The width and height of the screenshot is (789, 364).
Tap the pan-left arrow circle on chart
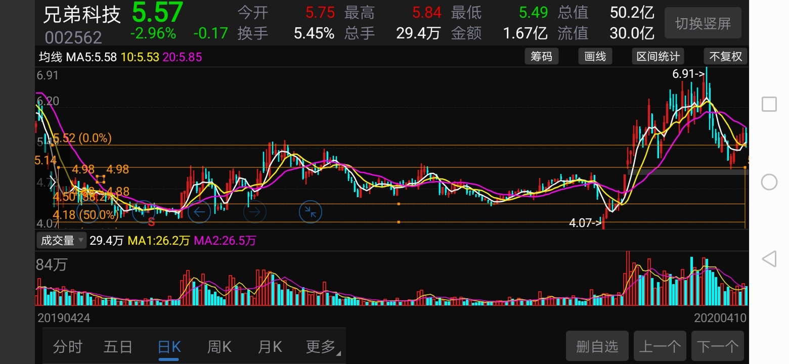tap(199, 212)
